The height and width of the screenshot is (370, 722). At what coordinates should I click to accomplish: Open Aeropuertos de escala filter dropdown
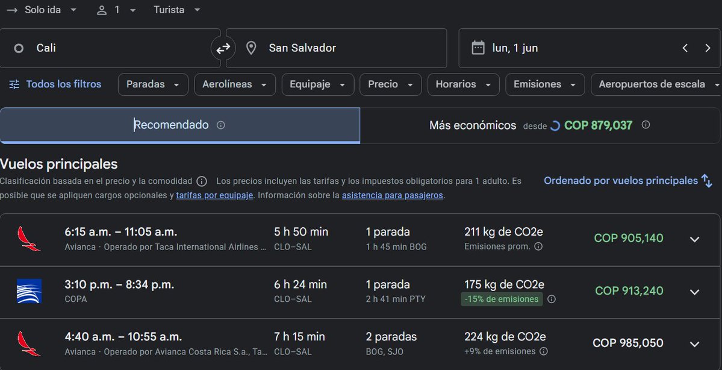pos(656,84)
